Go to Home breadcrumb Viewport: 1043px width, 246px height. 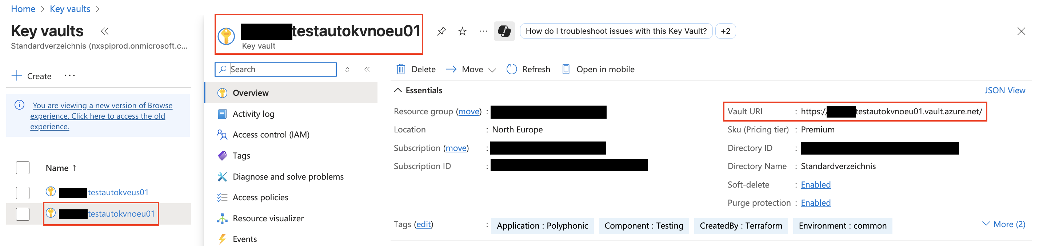click(23, 9)
